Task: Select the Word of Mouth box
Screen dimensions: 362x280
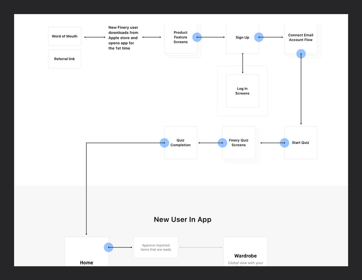Action: 64,36
